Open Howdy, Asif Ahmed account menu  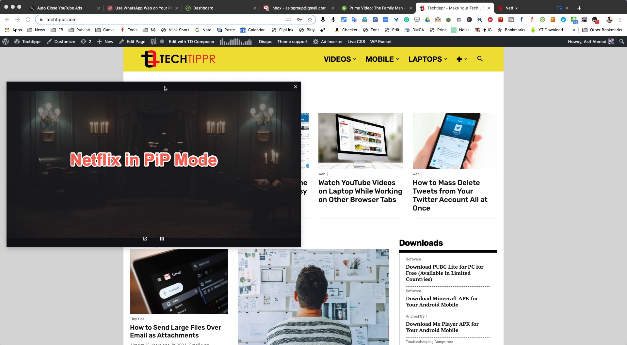pos(591,41)
